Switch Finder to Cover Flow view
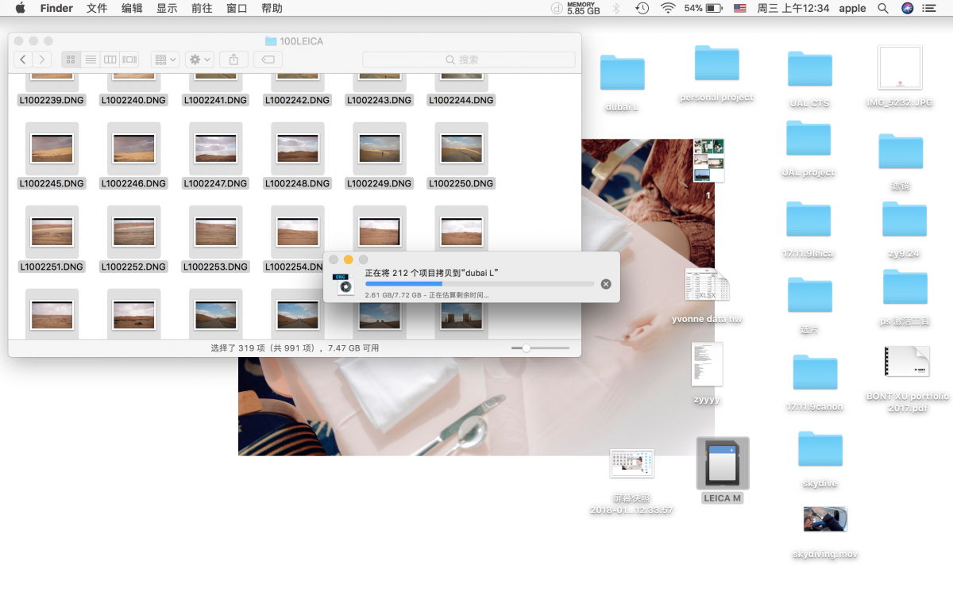Screen dimensions: 953x595 click(129, 59)
